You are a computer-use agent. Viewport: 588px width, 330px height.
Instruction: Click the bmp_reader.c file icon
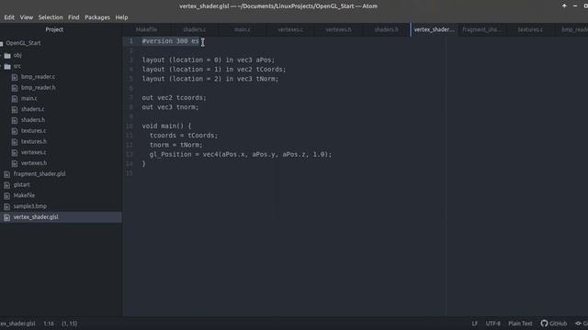tap(15, 77)
